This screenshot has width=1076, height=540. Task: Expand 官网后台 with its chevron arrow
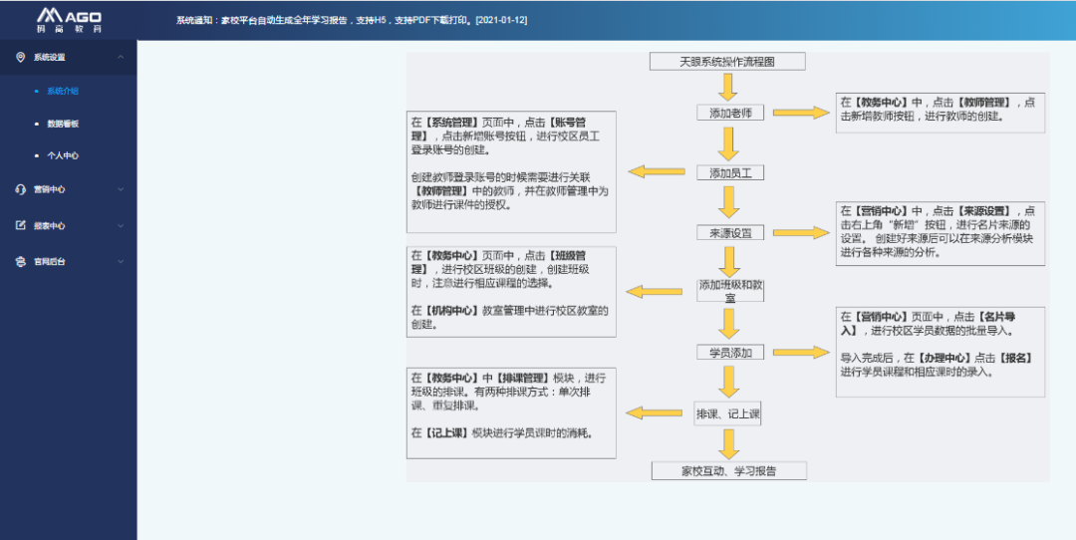coord(121,262)
